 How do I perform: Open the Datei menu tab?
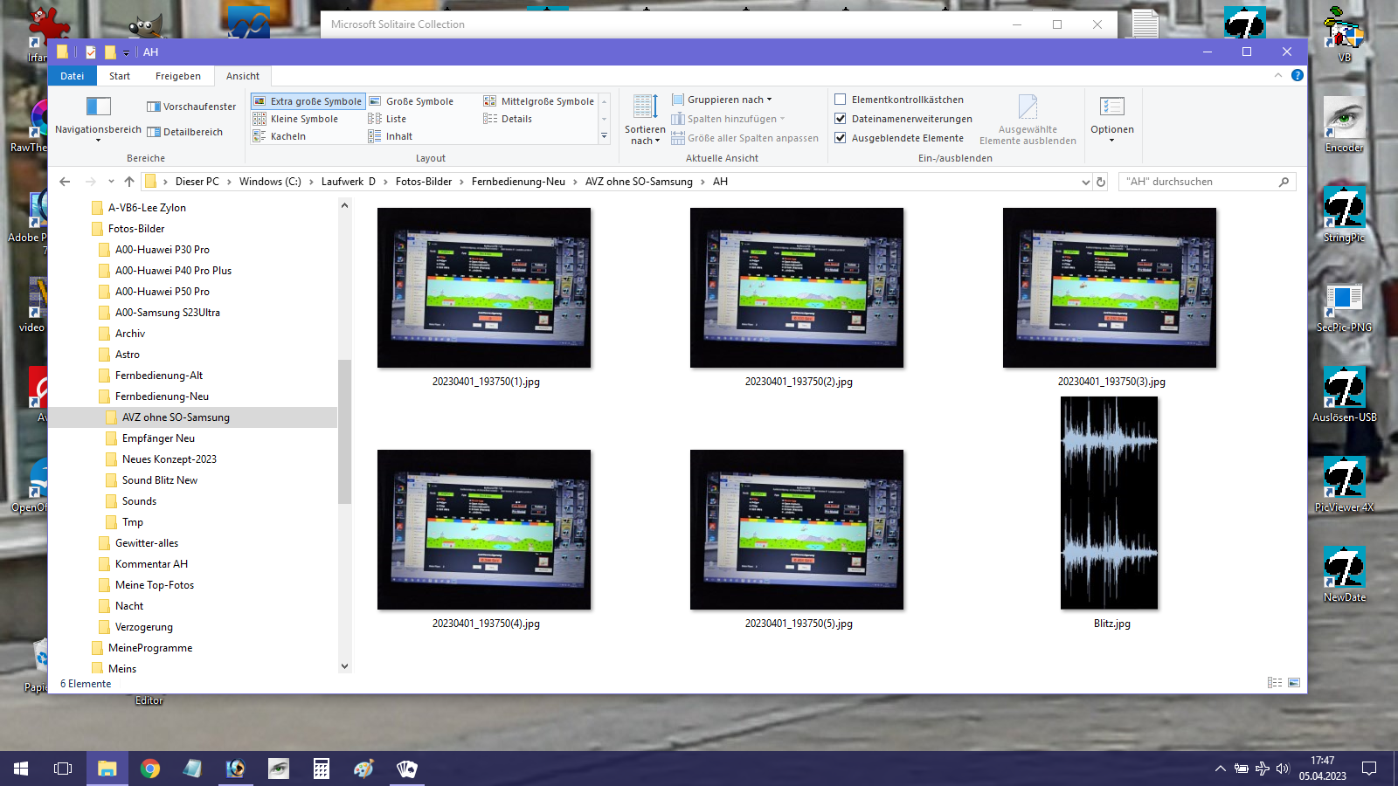pyautogui.click(x=72, y=76)
